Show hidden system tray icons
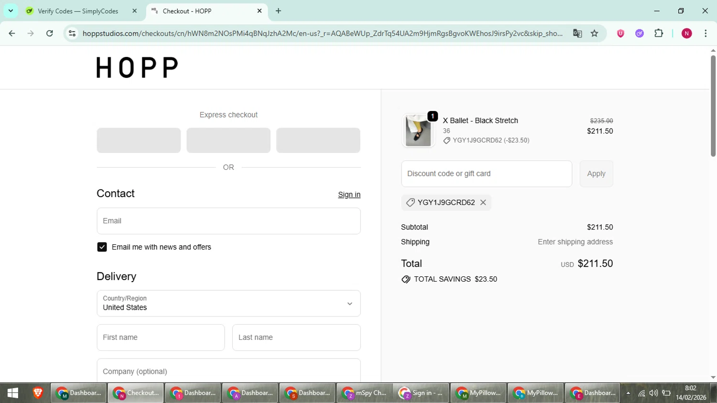The width and height of the screenshot is (717, 403). click(x=628, y=393)
